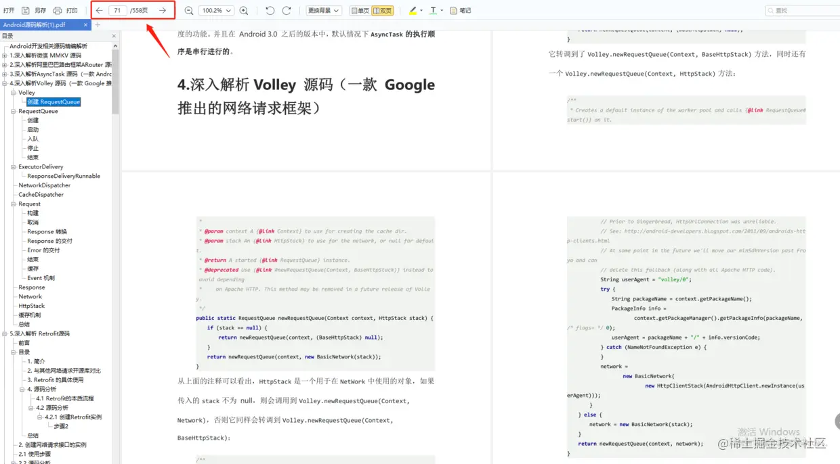The width and height of the screenshot is (840, 464).
Task: Click the Print (打印) printer icon
Action: (58, 11)
